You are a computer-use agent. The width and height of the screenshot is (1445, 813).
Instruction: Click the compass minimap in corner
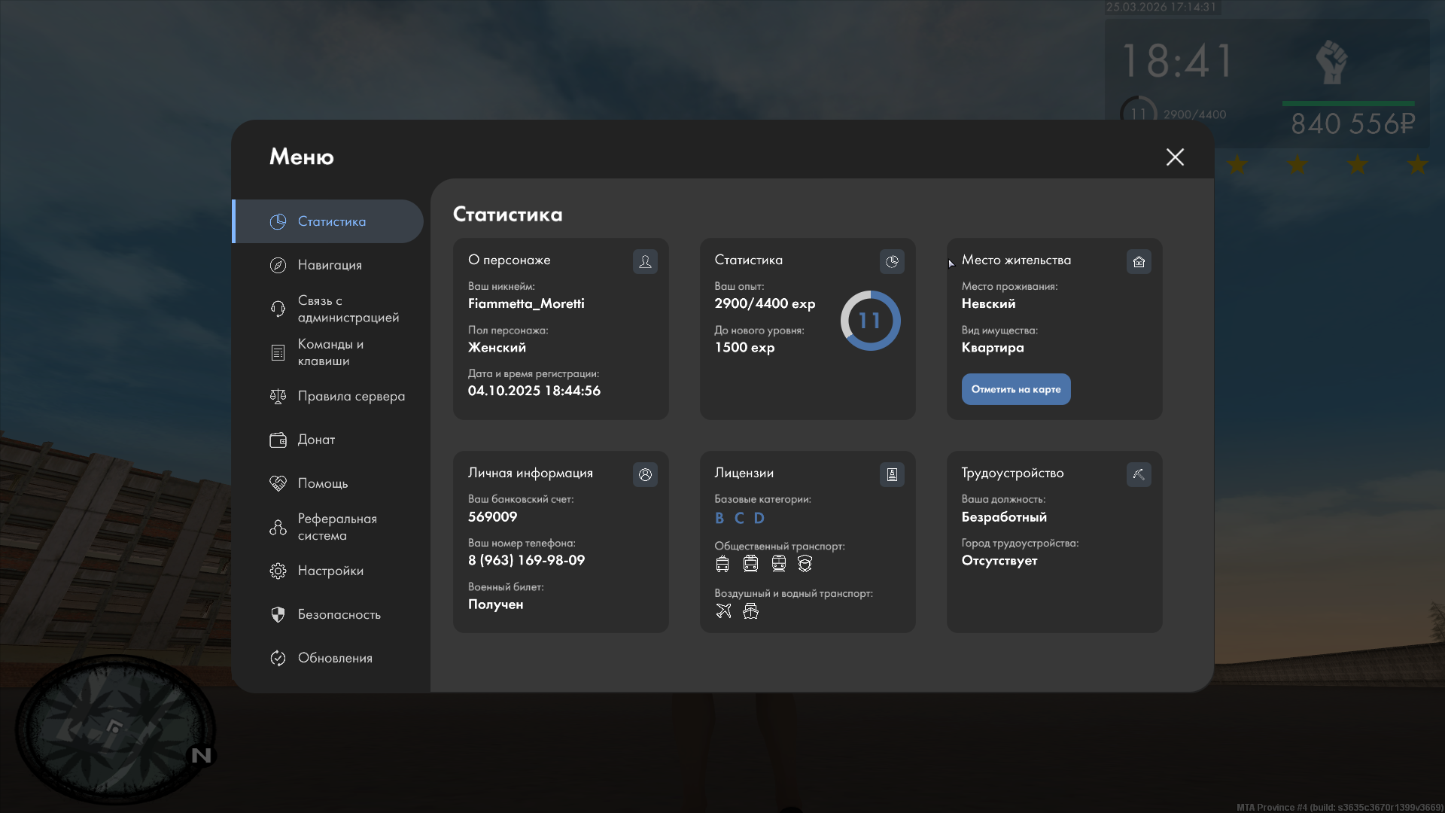114,729
